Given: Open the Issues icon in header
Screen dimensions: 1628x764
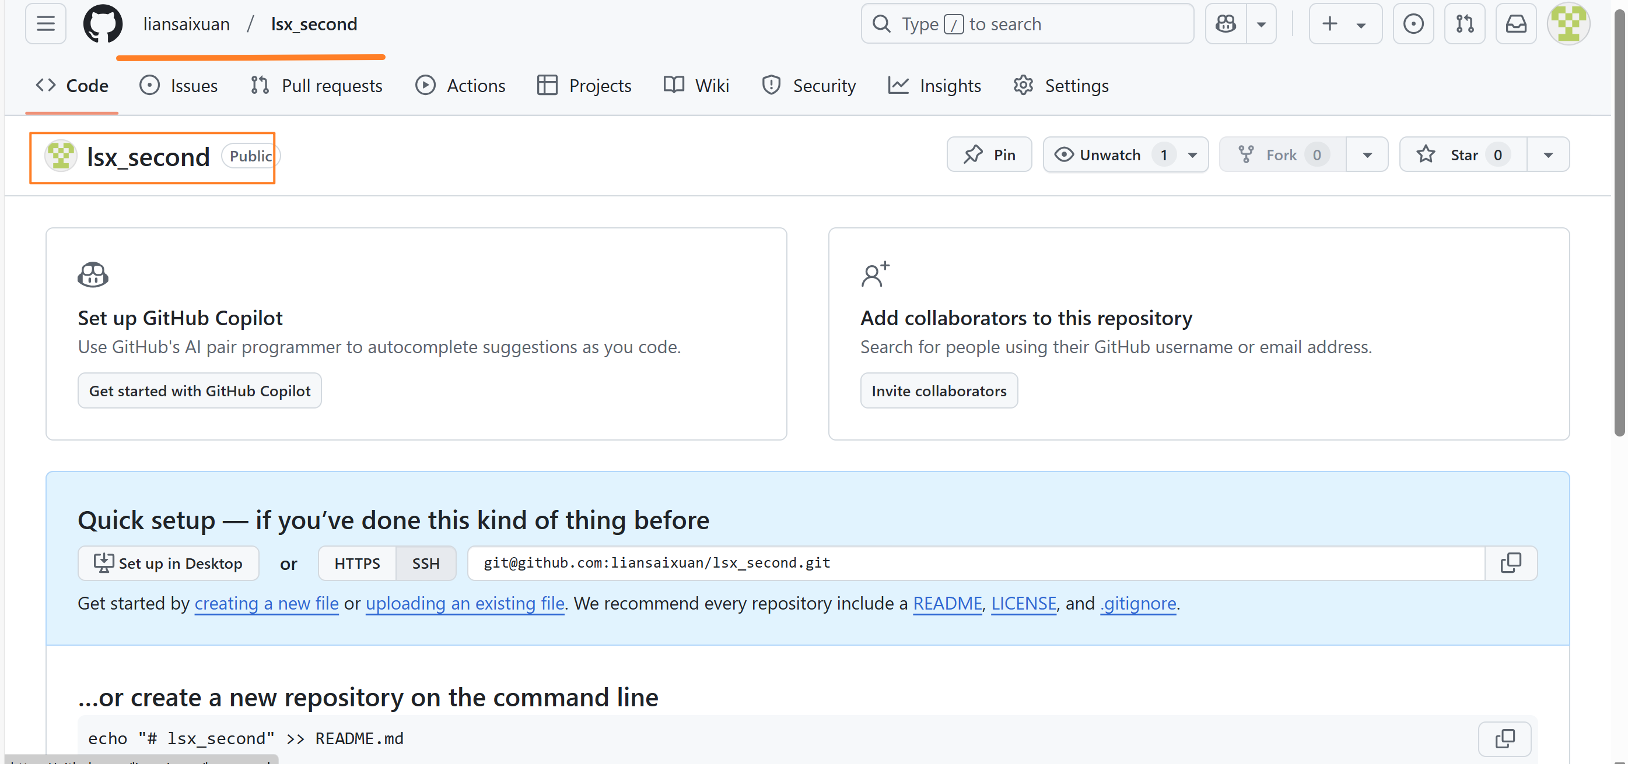Looking at the screenshot, I should click(x=1413, y=24).
